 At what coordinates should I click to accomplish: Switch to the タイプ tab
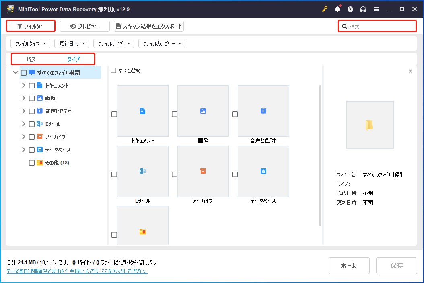coord(74,59)
